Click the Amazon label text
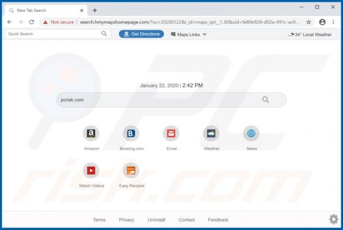Viewport: 343px width, 230px height. point(92,149)
